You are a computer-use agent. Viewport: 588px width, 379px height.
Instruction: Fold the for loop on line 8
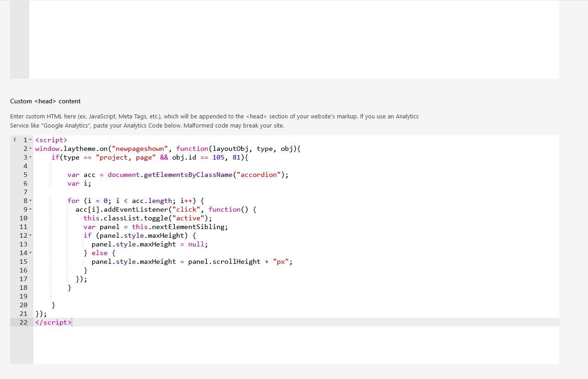click(x=31, y=201)
